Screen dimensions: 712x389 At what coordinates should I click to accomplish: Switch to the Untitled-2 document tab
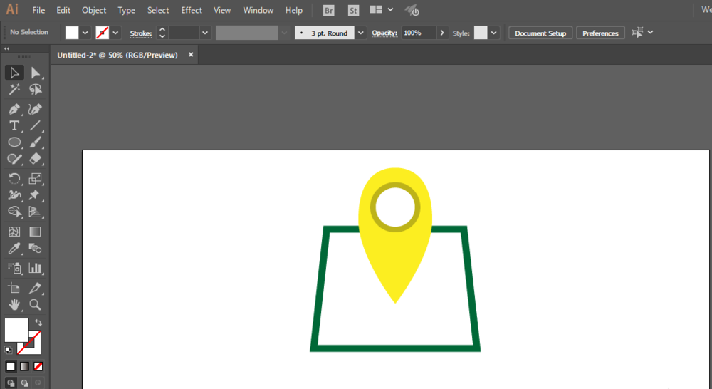117,55
